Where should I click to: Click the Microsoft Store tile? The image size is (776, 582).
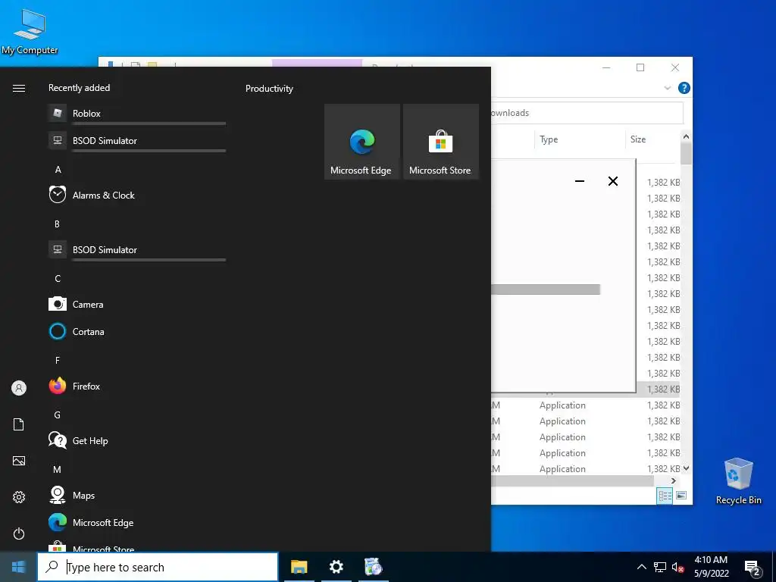(440, 142)
